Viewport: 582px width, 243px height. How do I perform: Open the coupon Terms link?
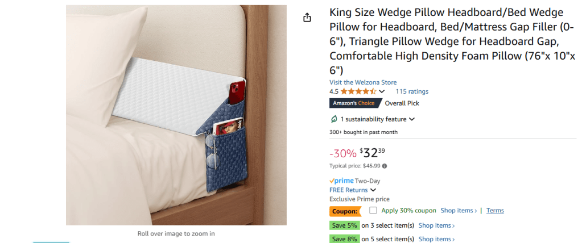tap(495, 211)
